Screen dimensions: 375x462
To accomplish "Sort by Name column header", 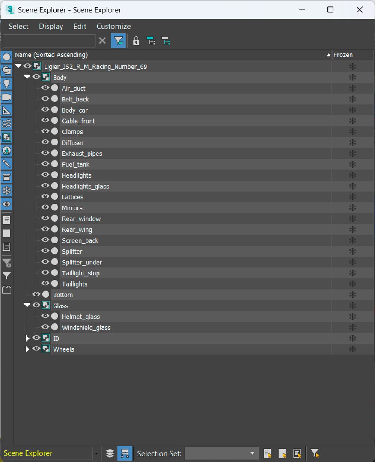I will [173, 55].
